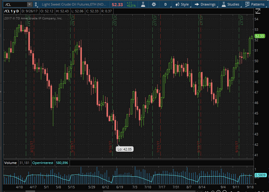
Task: Click the 7/31 date axis label
Action: click(176, 187)
